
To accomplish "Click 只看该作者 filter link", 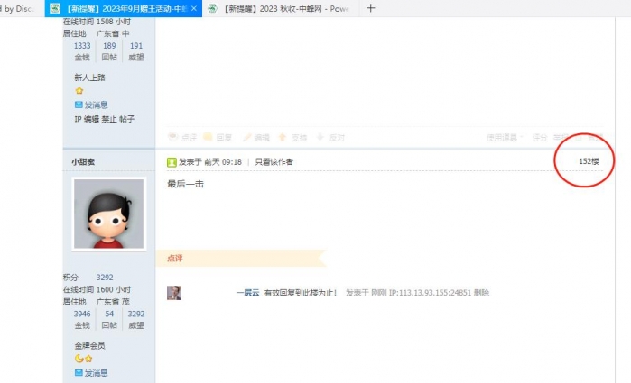I will [x=274, y=162].
